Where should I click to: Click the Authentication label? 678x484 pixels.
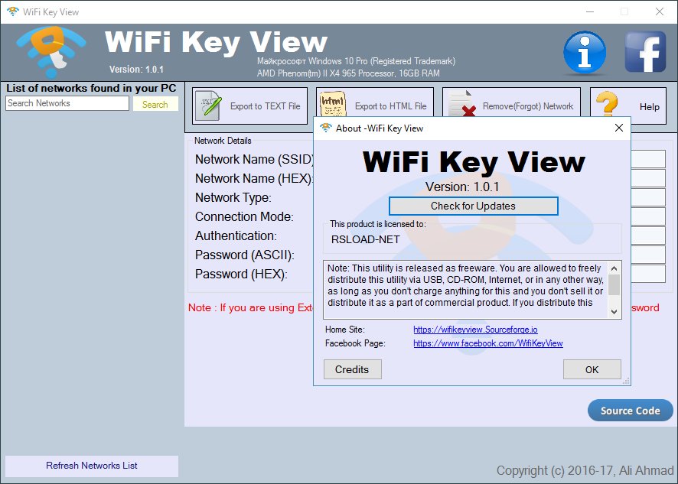point(236,236)
